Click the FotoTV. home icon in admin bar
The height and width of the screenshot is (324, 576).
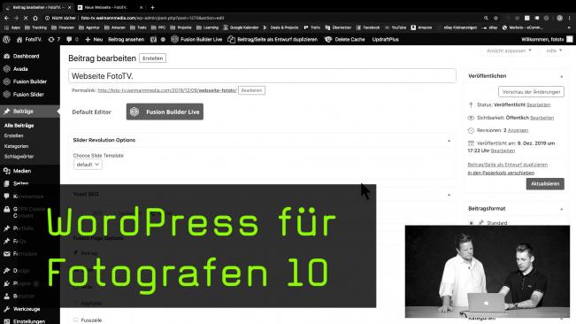[x=19, y=39]
